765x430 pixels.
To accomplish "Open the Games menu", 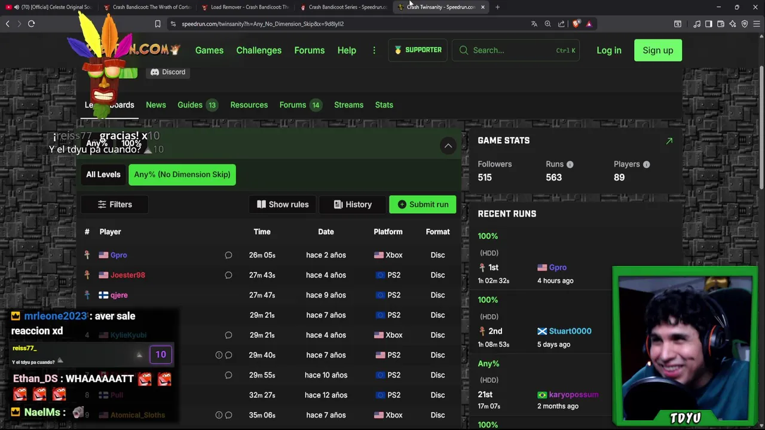I will coord(209,50).
